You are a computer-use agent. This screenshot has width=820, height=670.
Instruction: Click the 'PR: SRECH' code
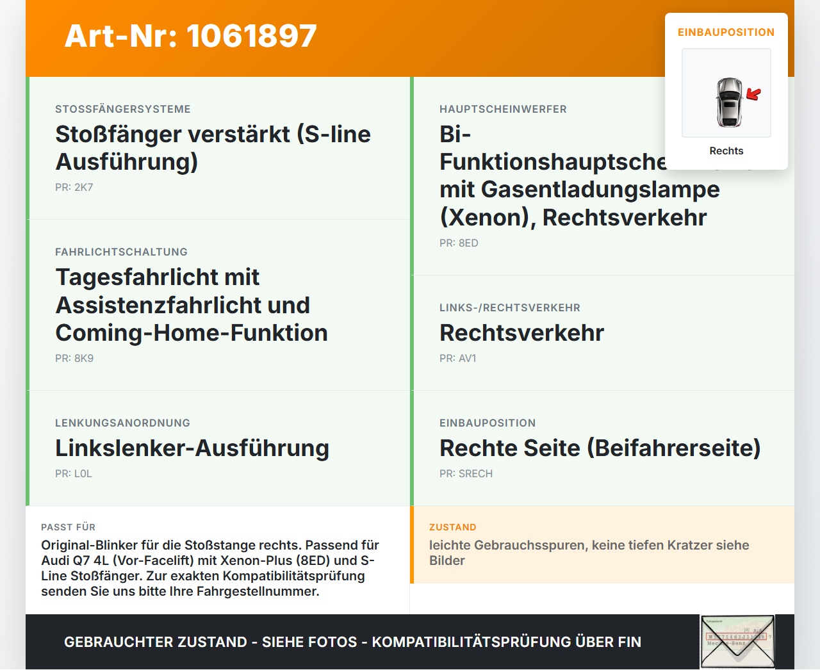point(466,473)
